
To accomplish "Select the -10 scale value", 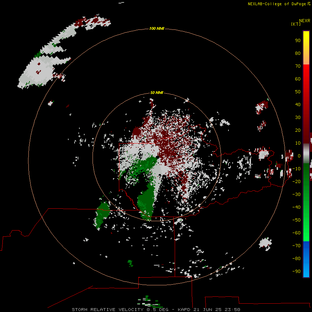I will tap(296, 169).
